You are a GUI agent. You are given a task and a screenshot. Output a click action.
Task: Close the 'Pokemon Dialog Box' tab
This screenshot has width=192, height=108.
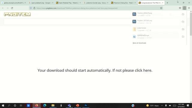click(135, 3)
